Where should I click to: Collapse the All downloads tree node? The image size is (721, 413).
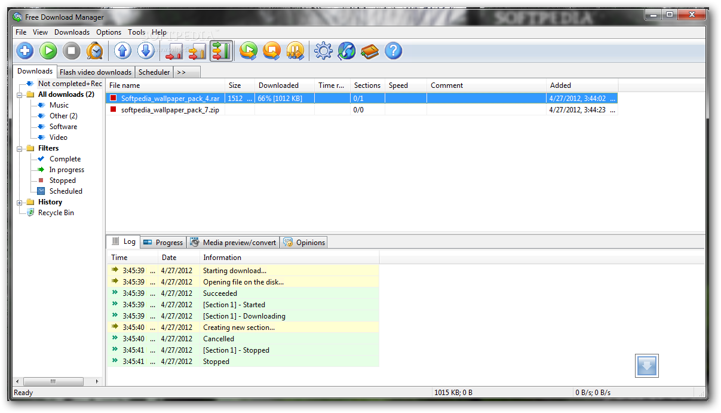point(20,95)
